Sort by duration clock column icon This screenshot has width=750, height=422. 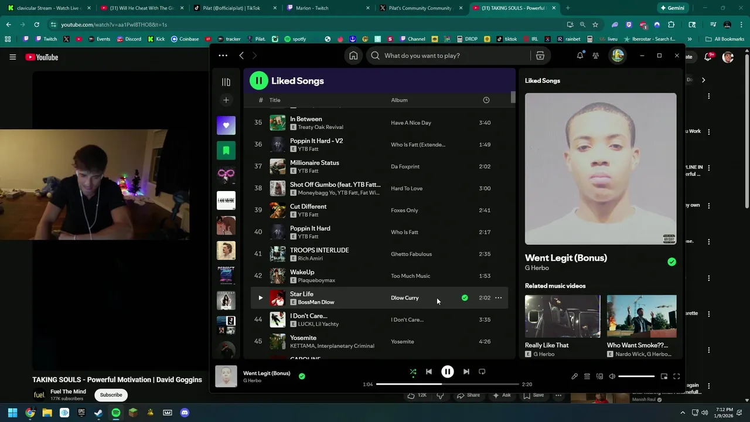pos(486,100)
